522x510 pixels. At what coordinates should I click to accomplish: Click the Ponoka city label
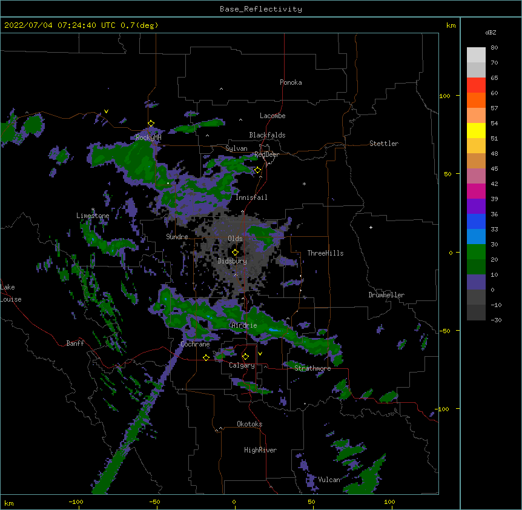tap(291, 82)
